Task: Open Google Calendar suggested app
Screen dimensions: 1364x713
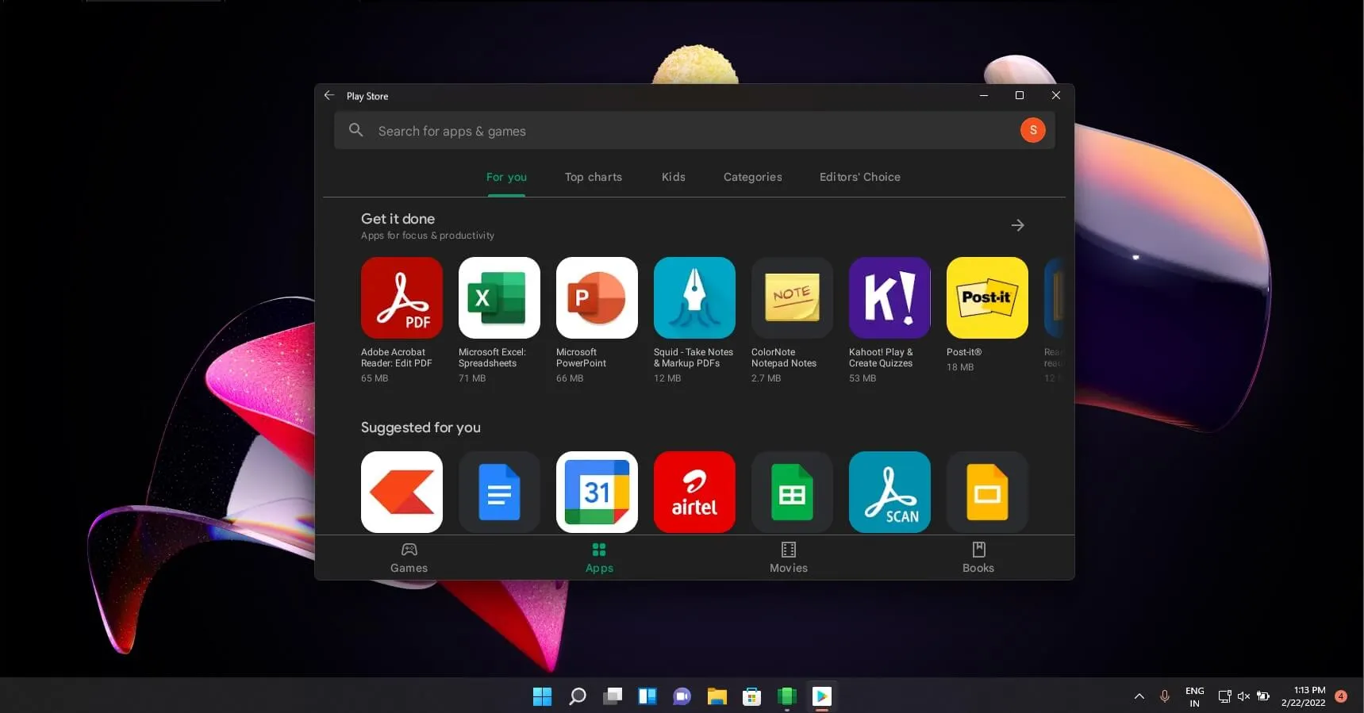Action: click(x=597, y=492)
